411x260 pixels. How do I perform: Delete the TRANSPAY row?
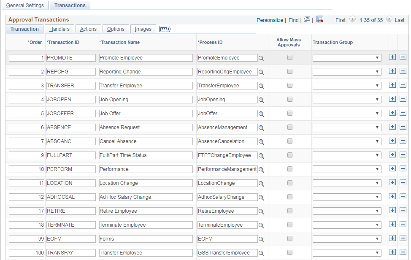click(x=403, y=252)
